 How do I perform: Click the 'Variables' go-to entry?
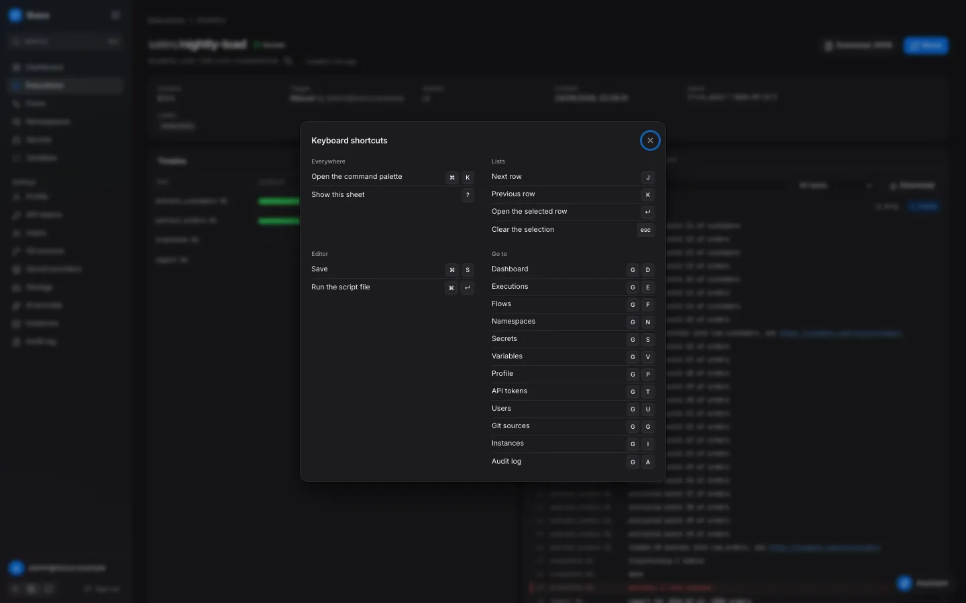[507, 356]
